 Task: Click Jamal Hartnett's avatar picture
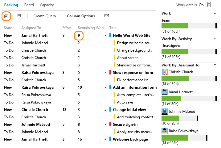165,92
